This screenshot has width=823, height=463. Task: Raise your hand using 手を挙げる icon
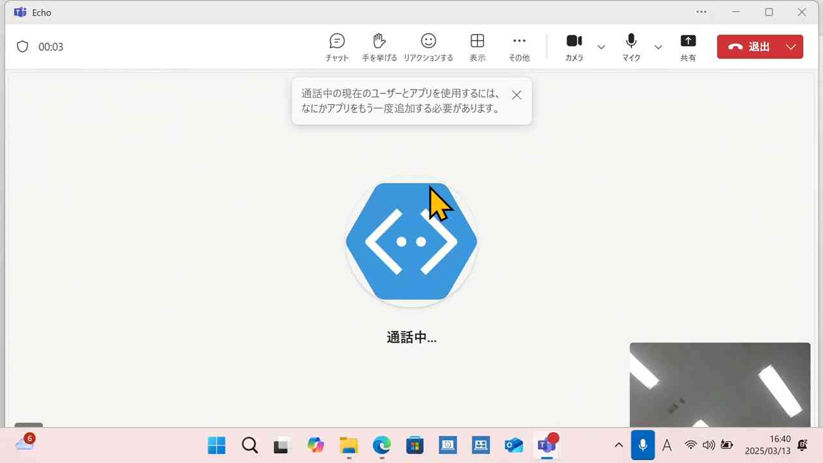click(379, 46)
